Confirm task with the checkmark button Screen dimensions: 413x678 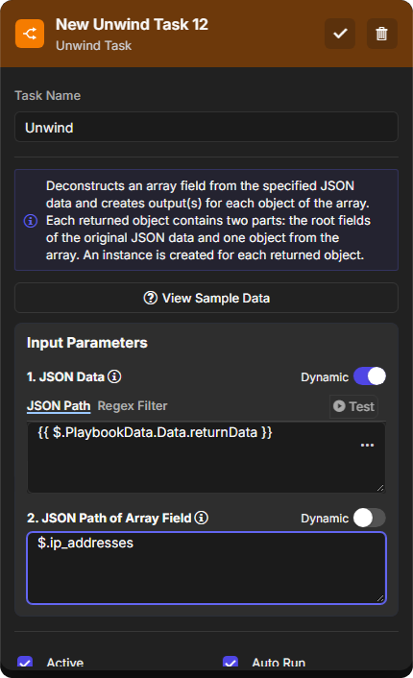pos(340,34)
